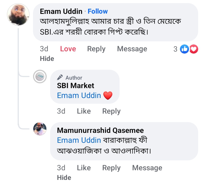Hide Mamunurrashid Qasemee's reply
The height and width of the screenshot is (185, 205).
tap(64, 178)
